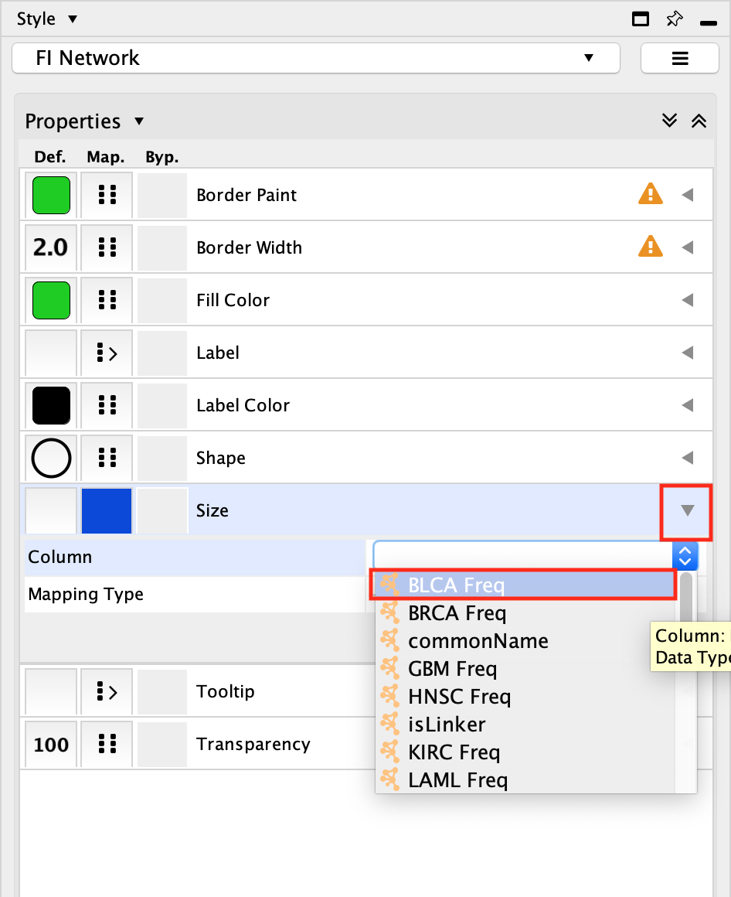Click the Border Width default value 2.0
Screen dimensions: 731x897
pyautogui.click(x=51, y=247)
